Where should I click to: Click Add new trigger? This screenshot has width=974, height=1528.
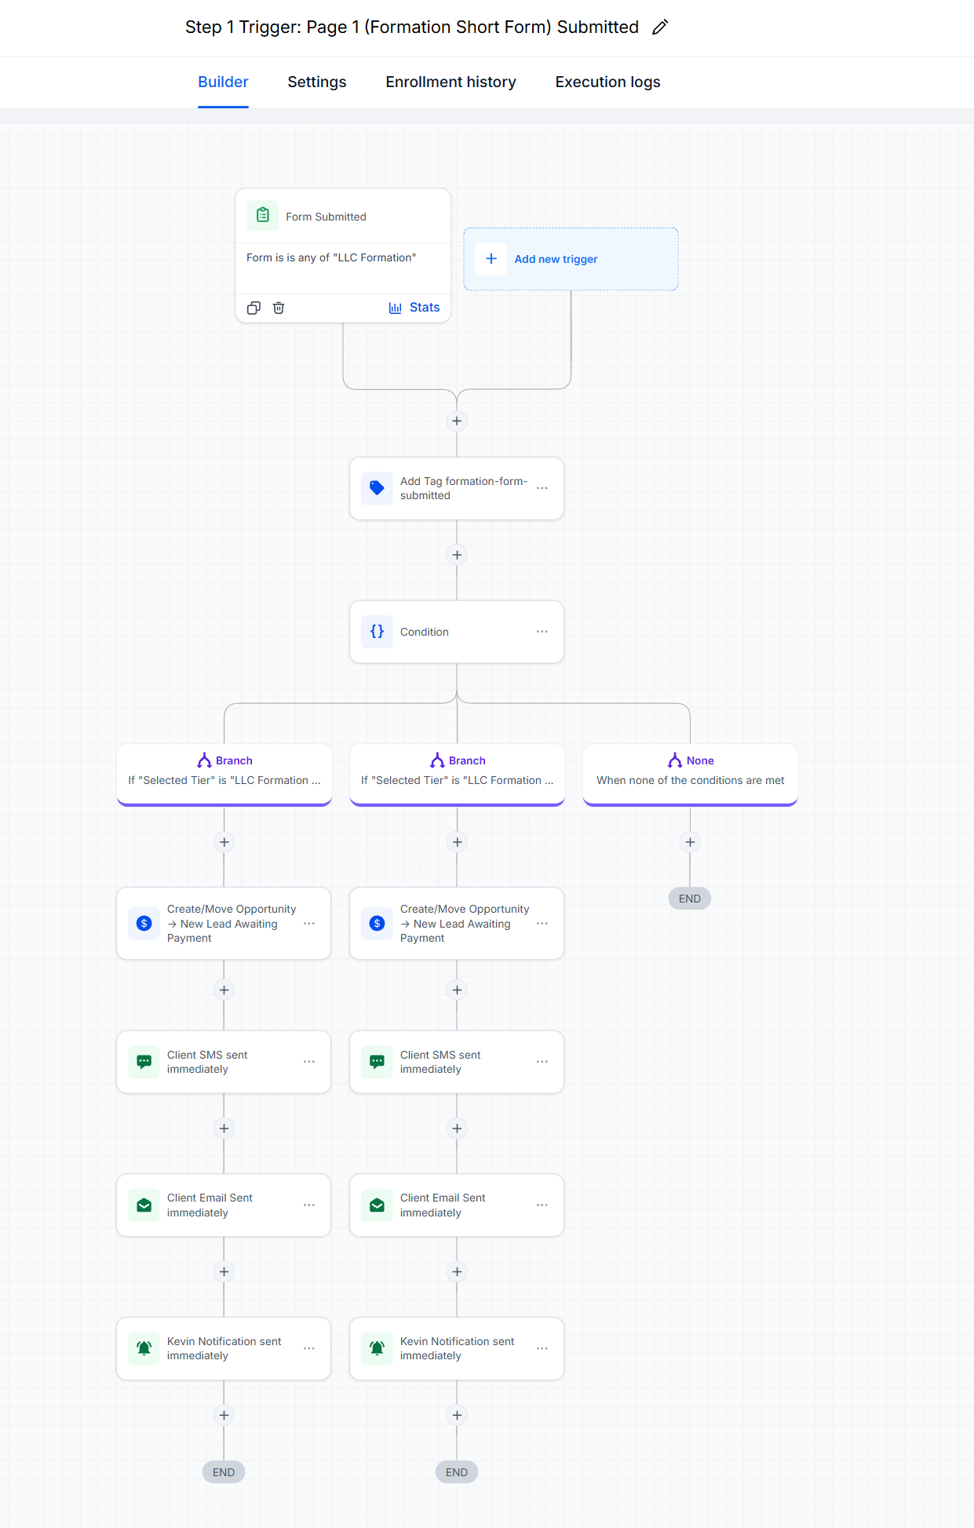click(571, 259)
